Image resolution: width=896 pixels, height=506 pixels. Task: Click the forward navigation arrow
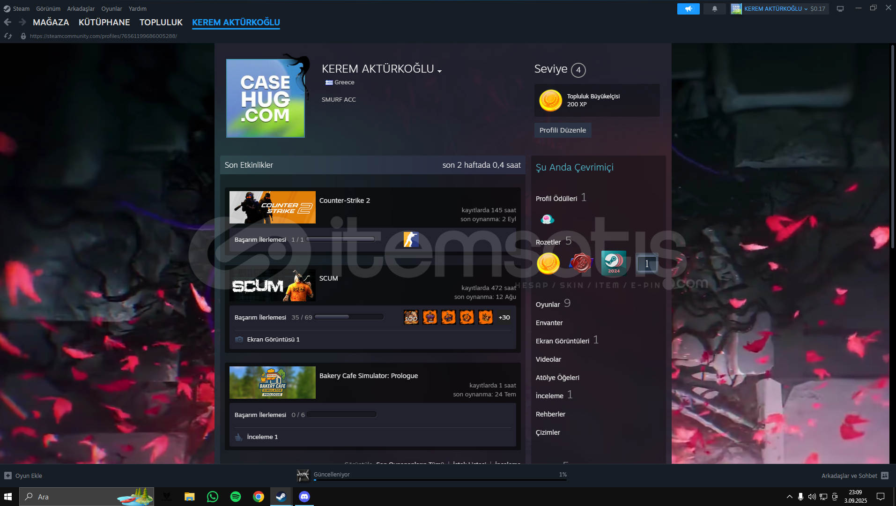coord(22,22)
